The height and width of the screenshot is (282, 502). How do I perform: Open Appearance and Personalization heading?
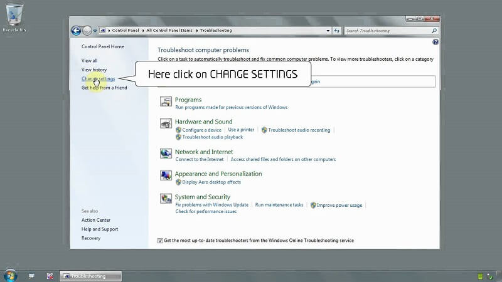tap(218, 174)
